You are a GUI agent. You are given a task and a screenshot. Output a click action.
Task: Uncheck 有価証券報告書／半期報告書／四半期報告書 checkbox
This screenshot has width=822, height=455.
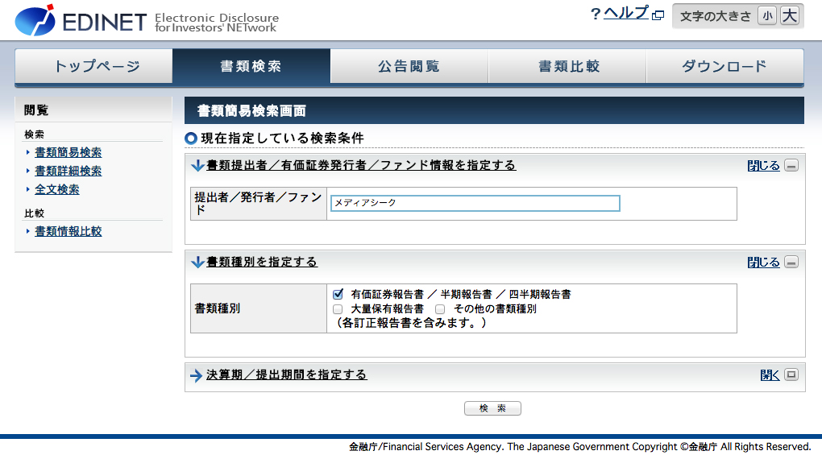coord(338,295)
